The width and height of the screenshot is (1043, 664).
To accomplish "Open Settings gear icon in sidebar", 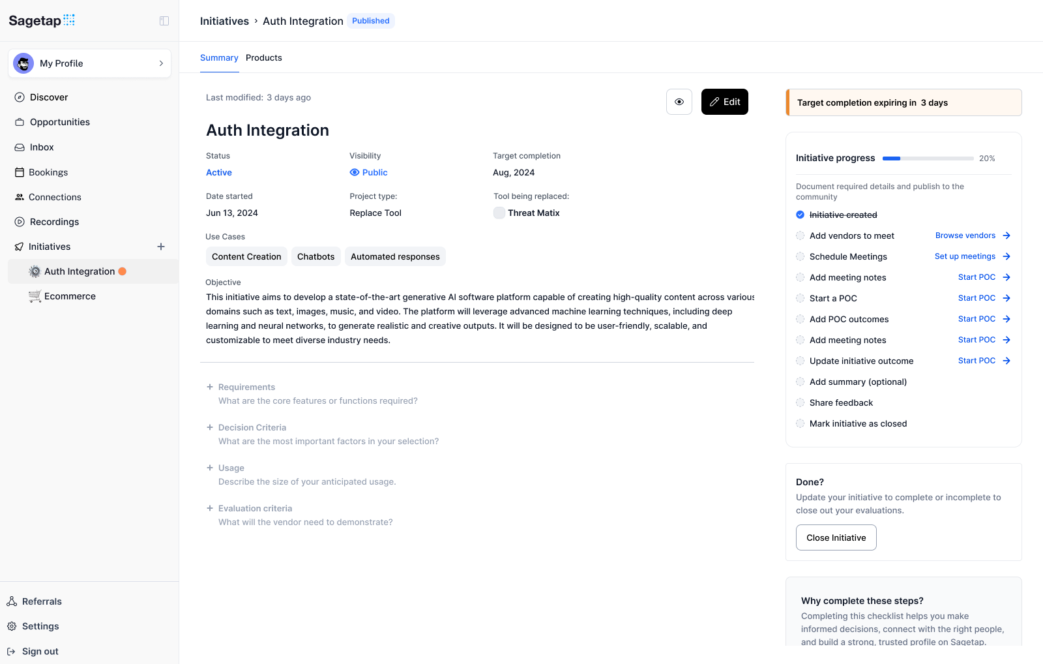I will pos(12,626).
